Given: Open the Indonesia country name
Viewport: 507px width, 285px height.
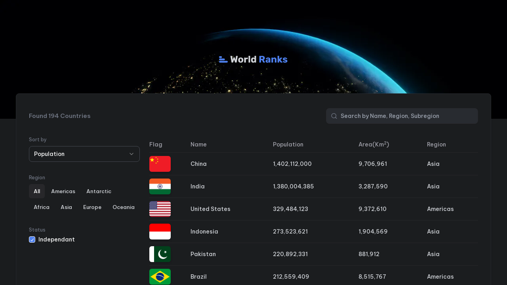Looking at the screenshot, I should 204,232.
